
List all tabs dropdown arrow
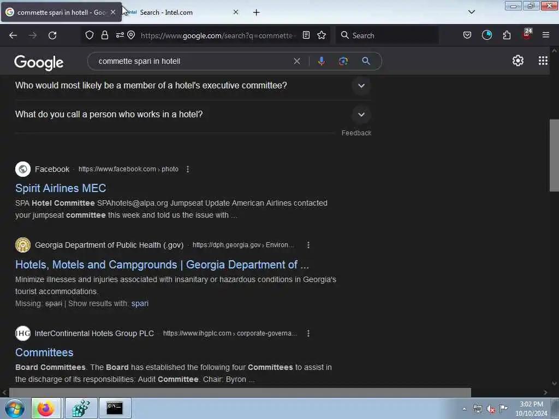(472, 12)
